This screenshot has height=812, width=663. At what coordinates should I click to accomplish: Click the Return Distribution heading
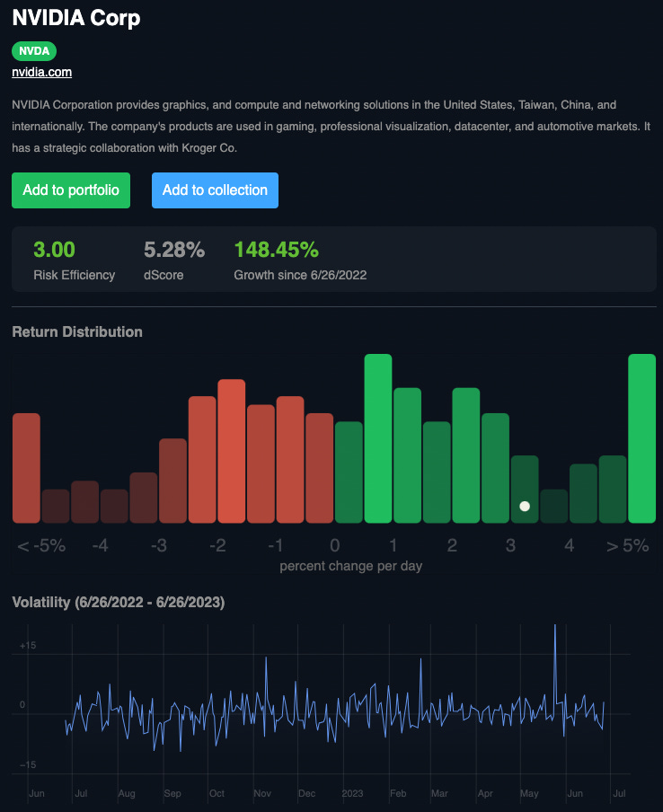pos(77,332)
